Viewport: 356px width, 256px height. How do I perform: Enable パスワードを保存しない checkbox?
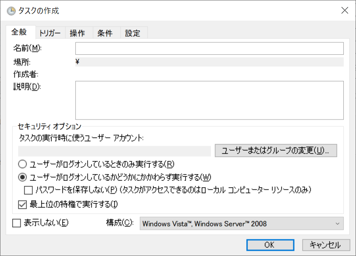point(28,190)
